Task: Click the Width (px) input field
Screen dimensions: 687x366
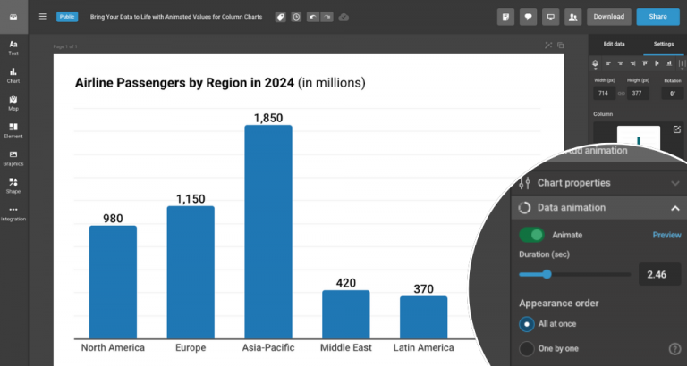Action: coord(606,93)
